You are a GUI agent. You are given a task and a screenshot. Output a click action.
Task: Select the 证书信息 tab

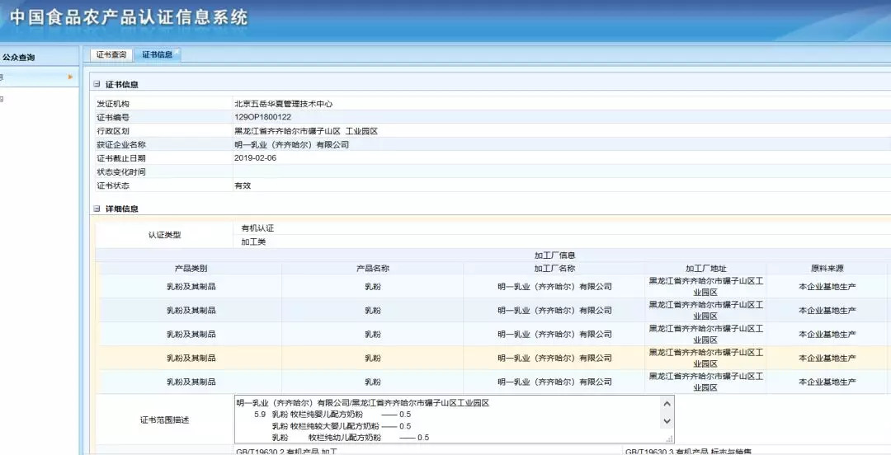tap(157, 55)
